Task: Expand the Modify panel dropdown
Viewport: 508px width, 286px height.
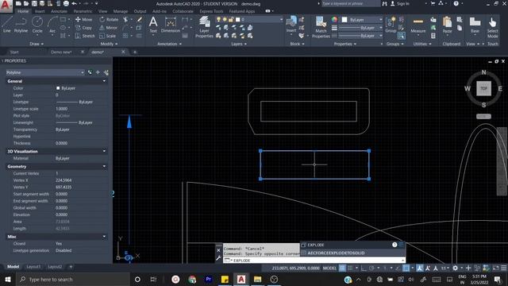Action: click(x=109, y=44)
